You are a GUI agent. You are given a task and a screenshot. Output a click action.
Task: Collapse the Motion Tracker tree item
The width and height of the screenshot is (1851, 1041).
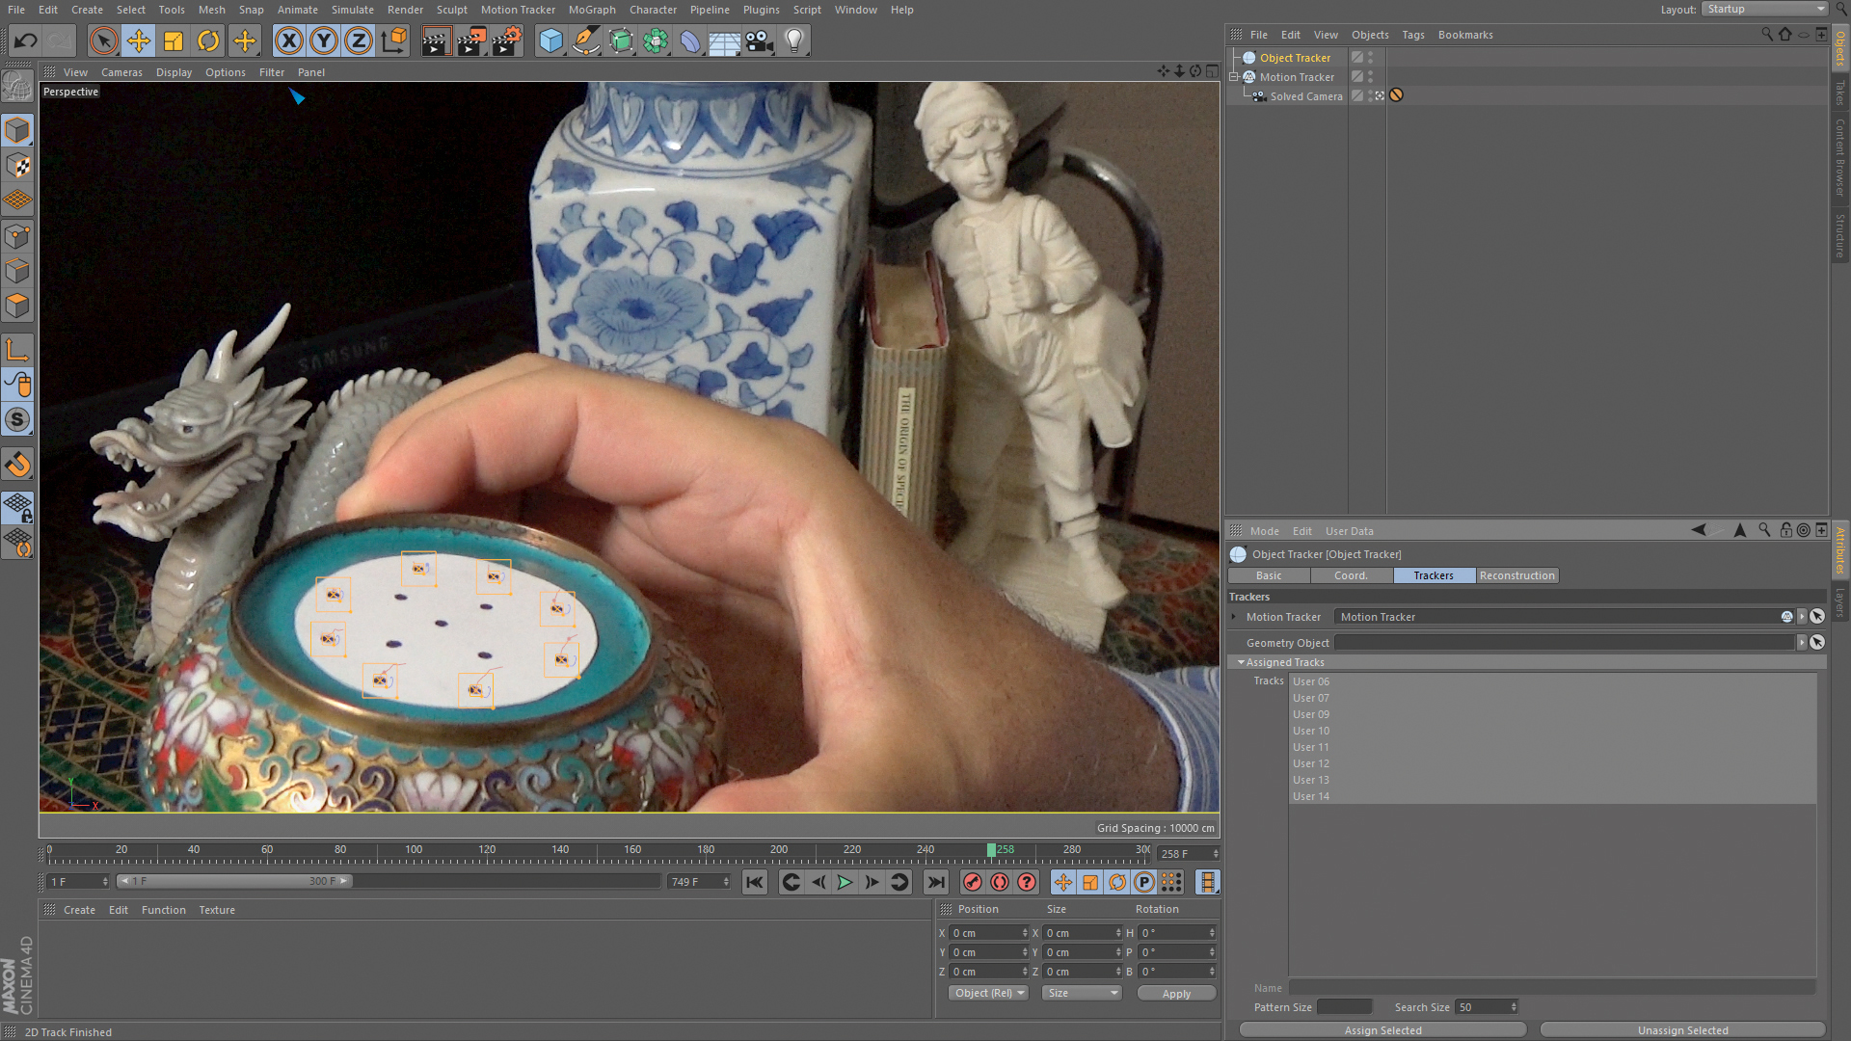click(x=1234, y=77)
